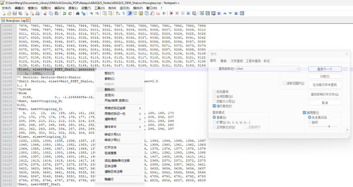Uncheck the 透明度 checkbox
The width and height of the screenshot is (353, 187).
coord(304,113)
